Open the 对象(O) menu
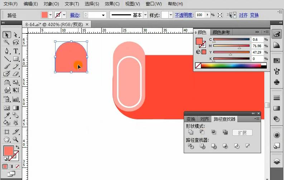 (51, 4)
